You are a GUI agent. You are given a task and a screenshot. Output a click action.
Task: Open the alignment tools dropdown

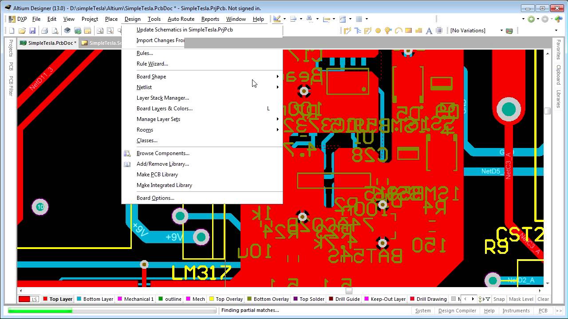pos(301,19)
